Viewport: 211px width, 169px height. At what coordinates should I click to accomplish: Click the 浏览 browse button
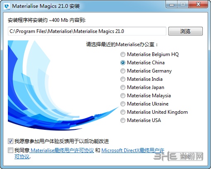click(185, 31)
